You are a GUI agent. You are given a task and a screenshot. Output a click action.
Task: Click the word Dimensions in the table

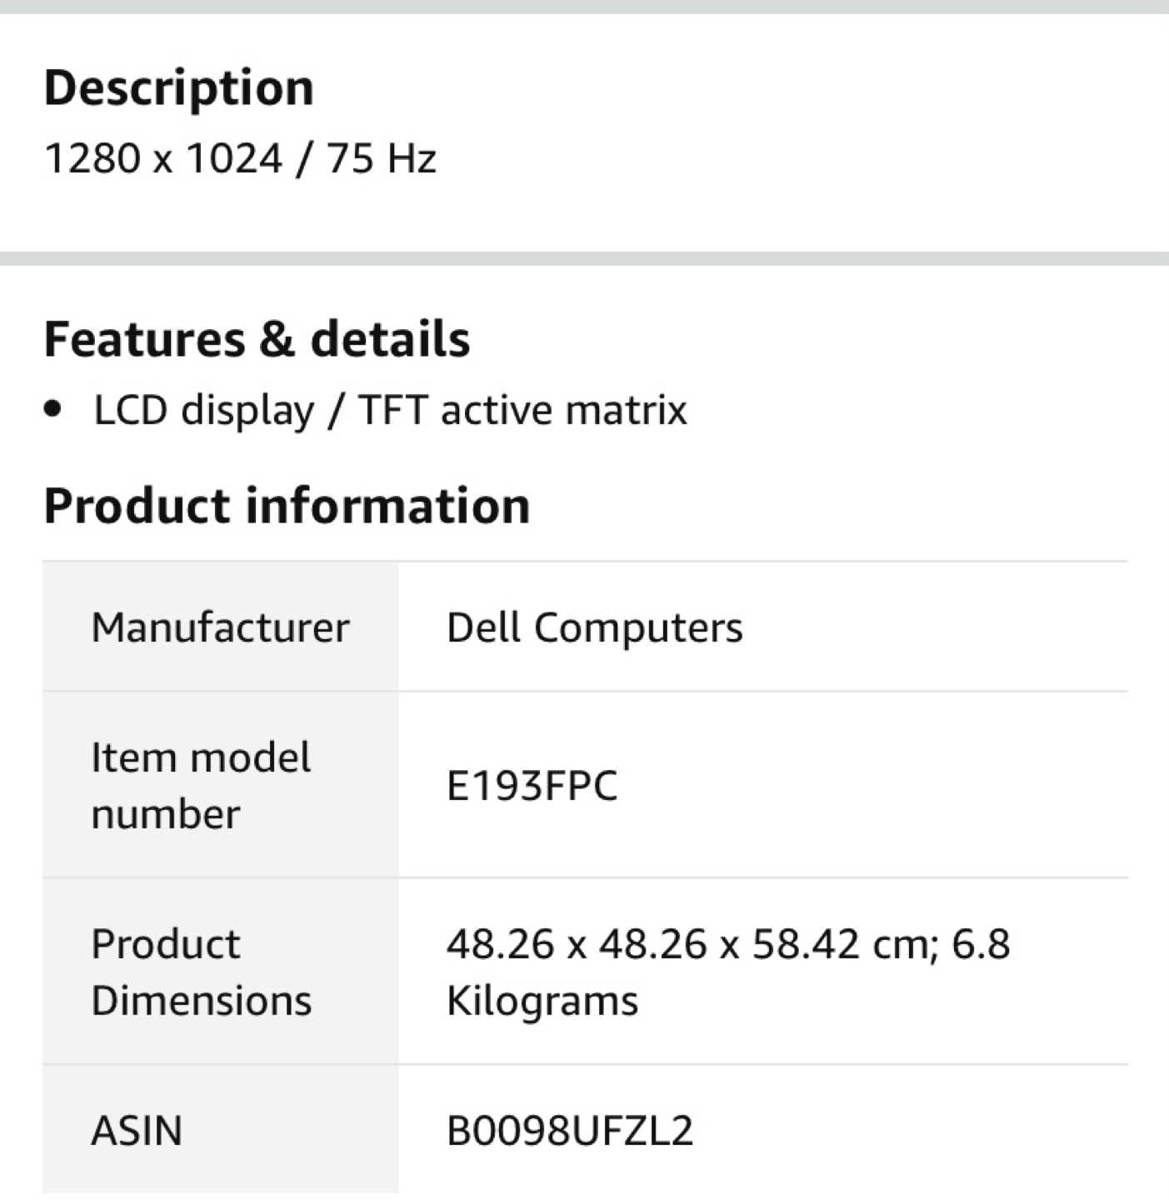pos(201,1000)
